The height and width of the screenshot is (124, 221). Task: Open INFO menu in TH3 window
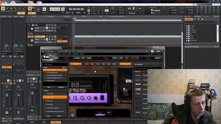(81, 54)
